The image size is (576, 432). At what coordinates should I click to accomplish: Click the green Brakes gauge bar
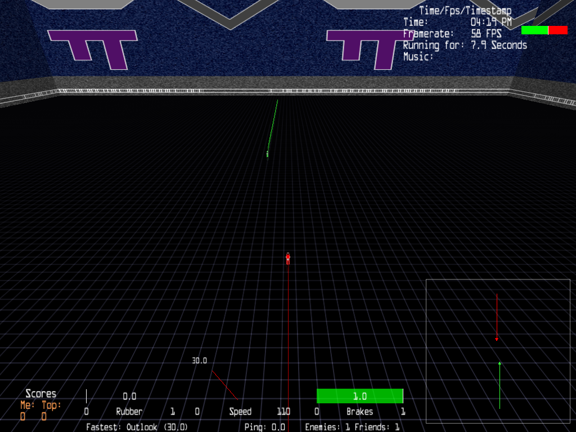[359, 396]
